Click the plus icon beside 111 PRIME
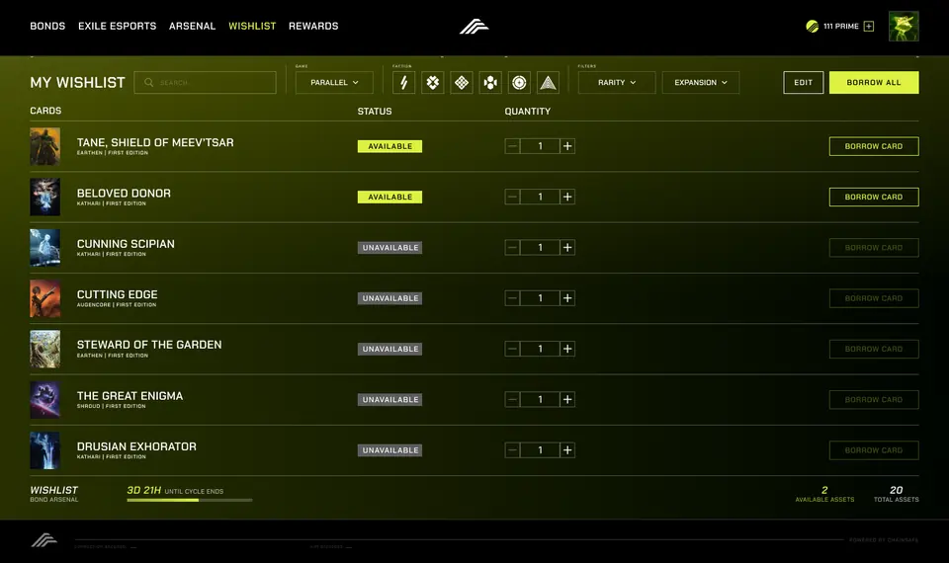This screenshot has width=949, height=563. [x=869, y=26]
